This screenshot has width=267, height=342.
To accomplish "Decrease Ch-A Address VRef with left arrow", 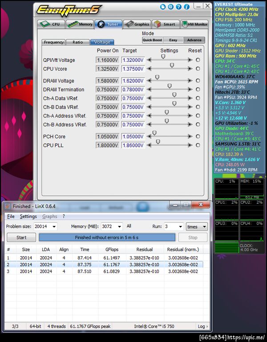I will click(149, 116).
